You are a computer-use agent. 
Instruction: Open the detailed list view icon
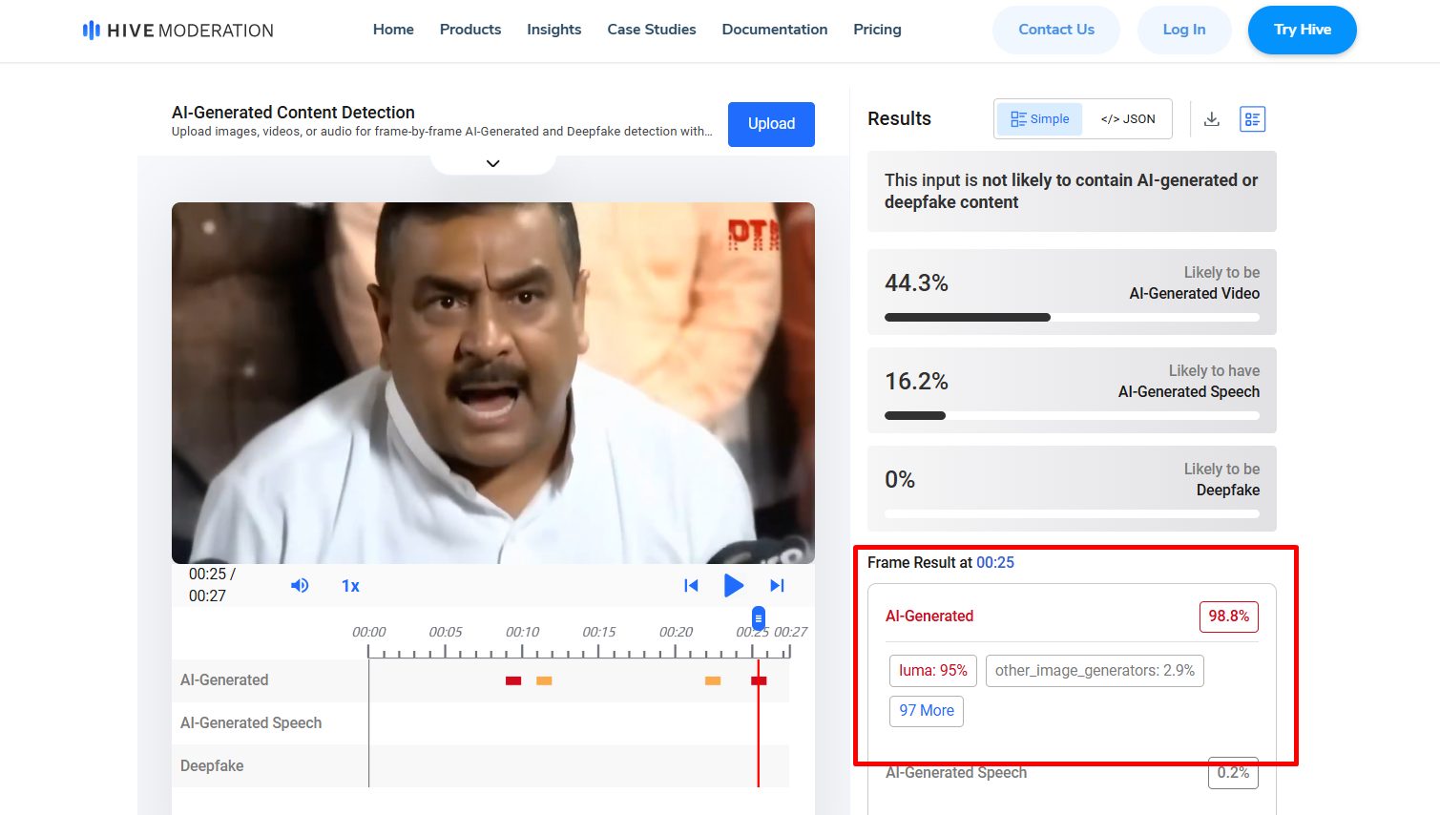[x=1252, y=119]
